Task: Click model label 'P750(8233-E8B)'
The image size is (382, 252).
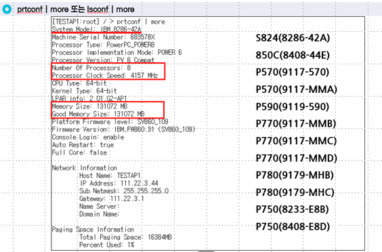Action: [x=292, y=209]
